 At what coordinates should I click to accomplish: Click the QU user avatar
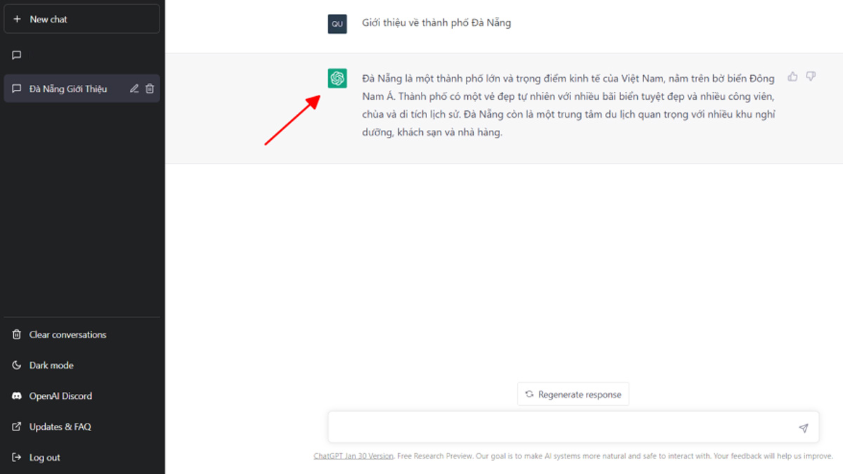pos(337,23)
